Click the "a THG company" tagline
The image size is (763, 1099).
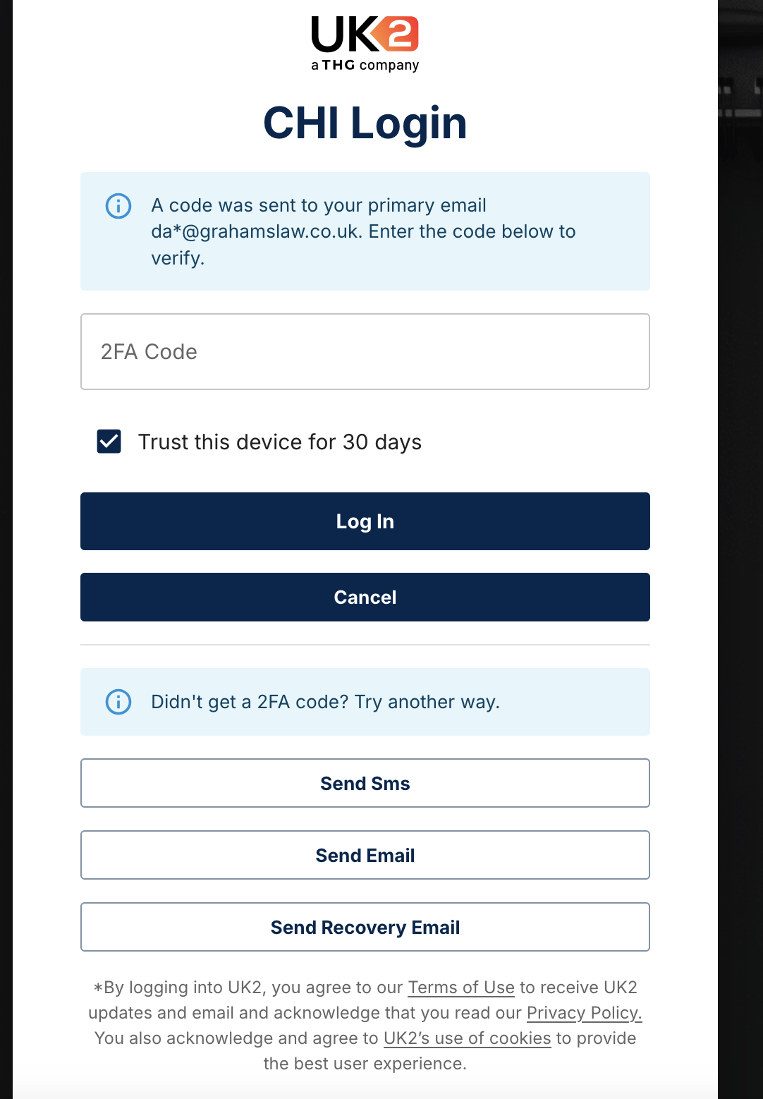(365, 66)
